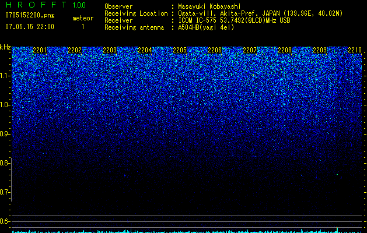The image size is (367, 233).
Task: Click the 0.7 kHz axis tick label
Action: pos(5,192)
